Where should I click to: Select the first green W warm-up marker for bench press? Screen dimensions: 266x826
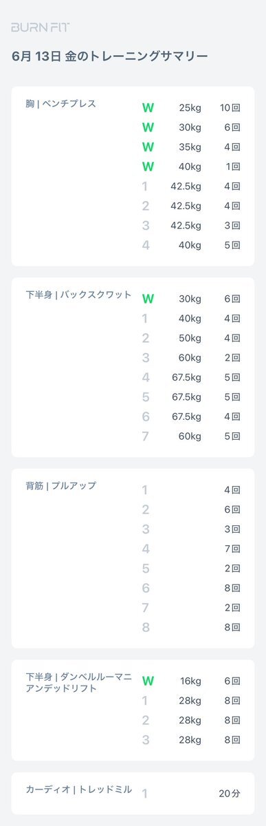(x=148, y=108)
